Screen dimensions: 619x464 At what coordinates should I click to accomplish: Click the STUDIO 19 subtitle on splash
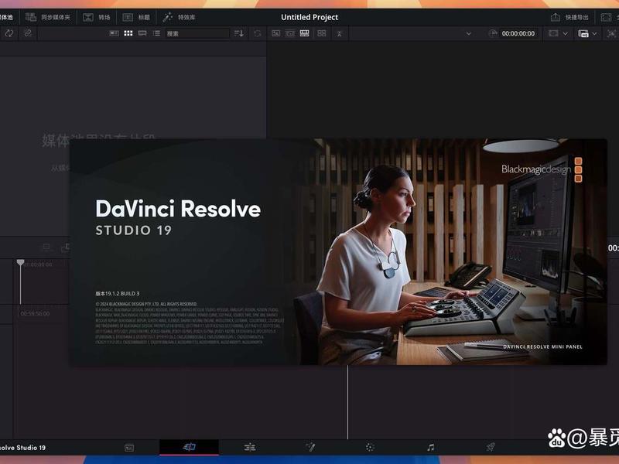click(x=133, y=230)
